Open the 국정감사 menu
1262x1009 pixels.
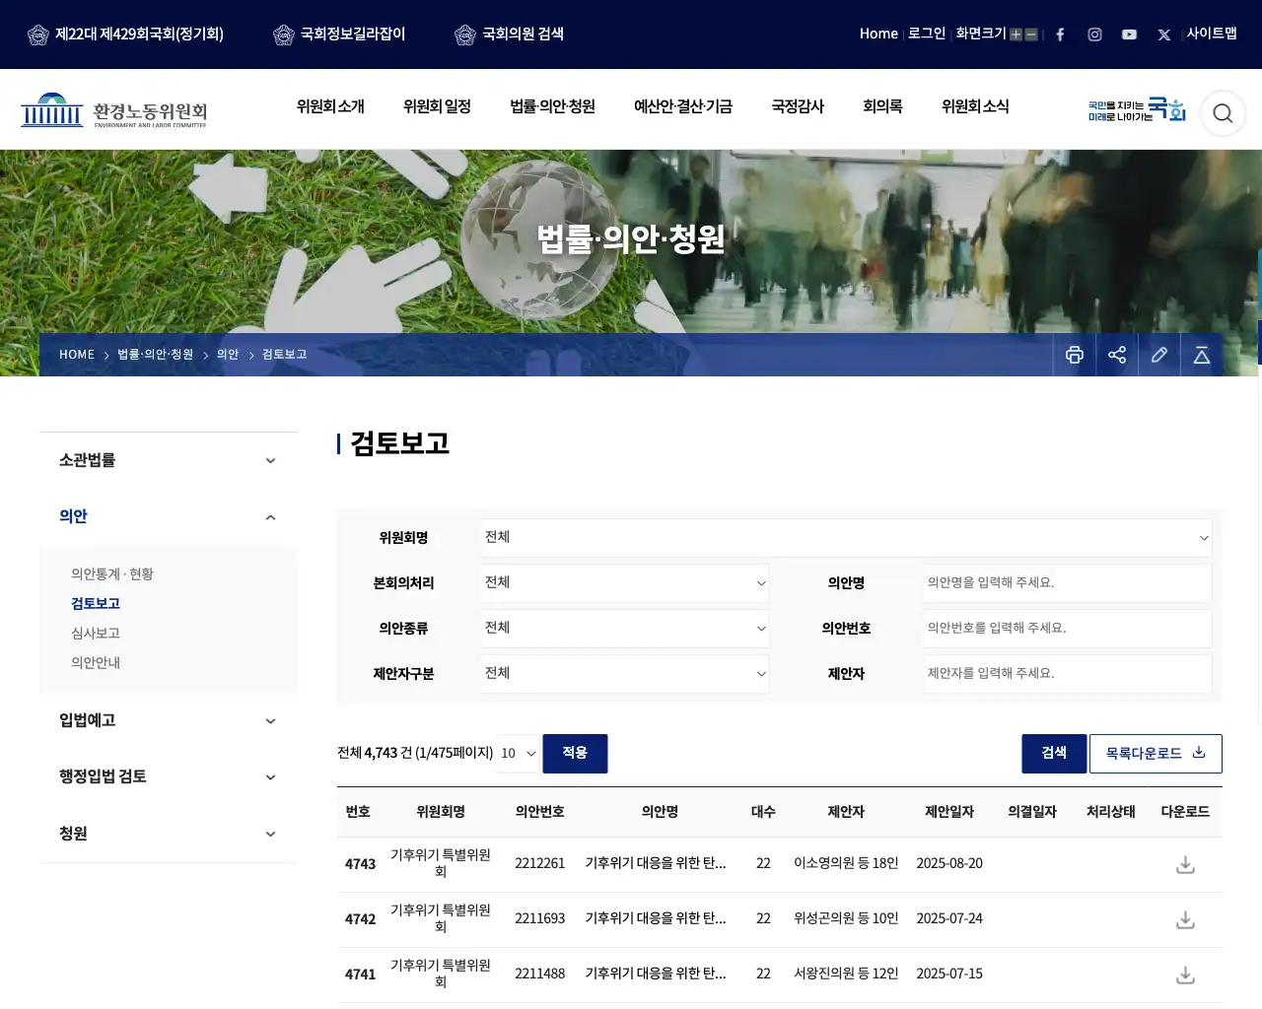click(x=798, y=106)
